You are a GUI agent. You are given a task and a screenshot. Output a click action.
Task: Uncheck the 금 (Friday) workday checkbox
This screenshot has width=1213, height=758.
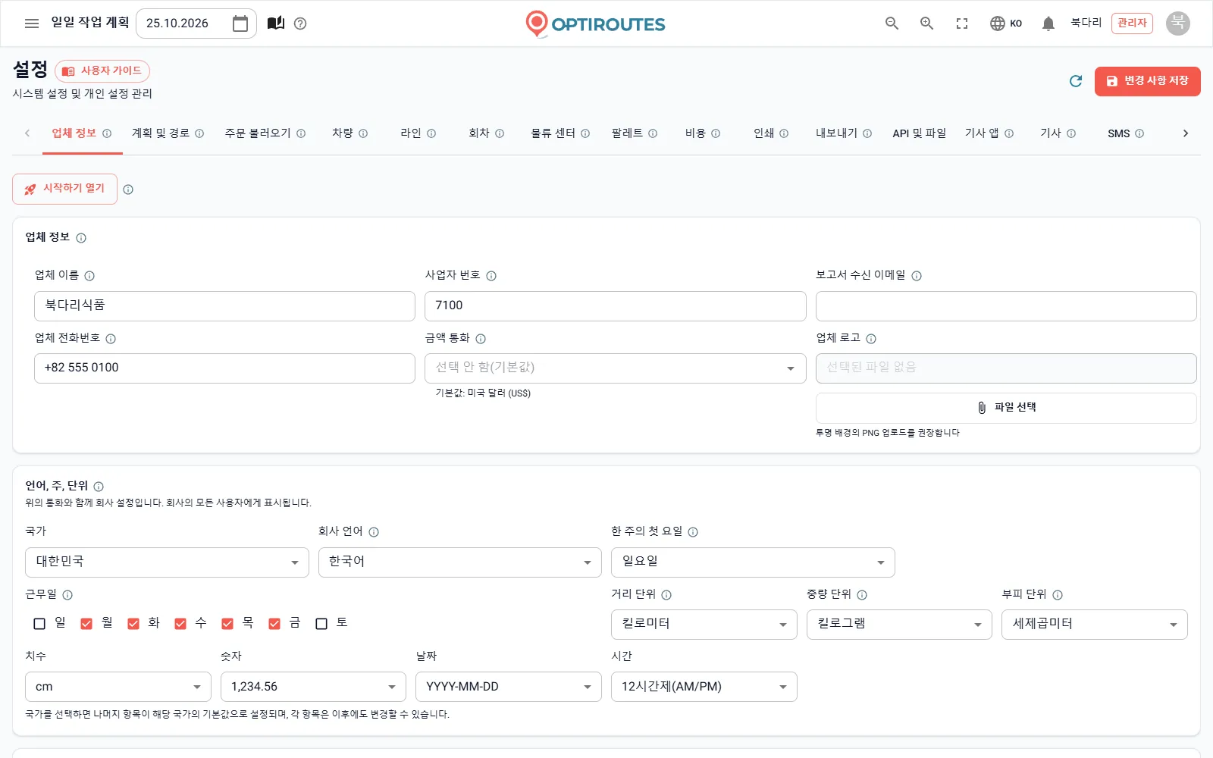pos(274,624)
